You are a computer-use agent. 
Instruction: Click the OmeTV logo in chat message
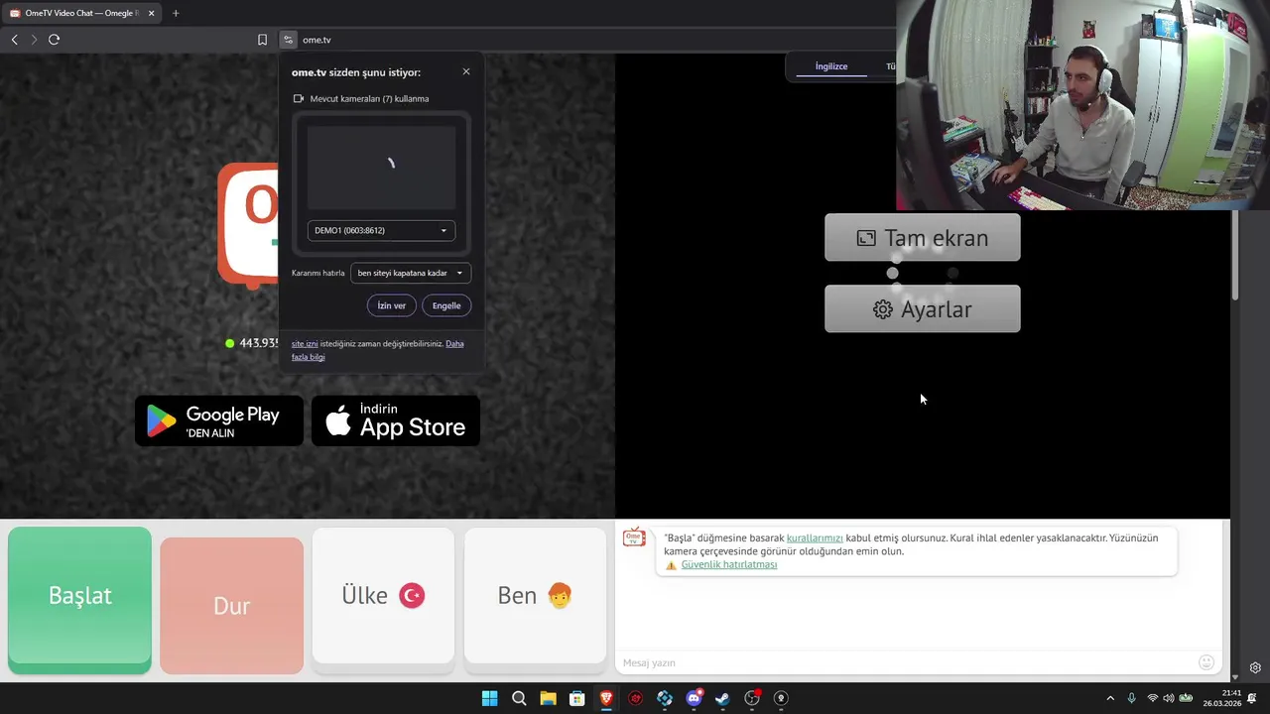pyautogui.click(x=634, y=538)
